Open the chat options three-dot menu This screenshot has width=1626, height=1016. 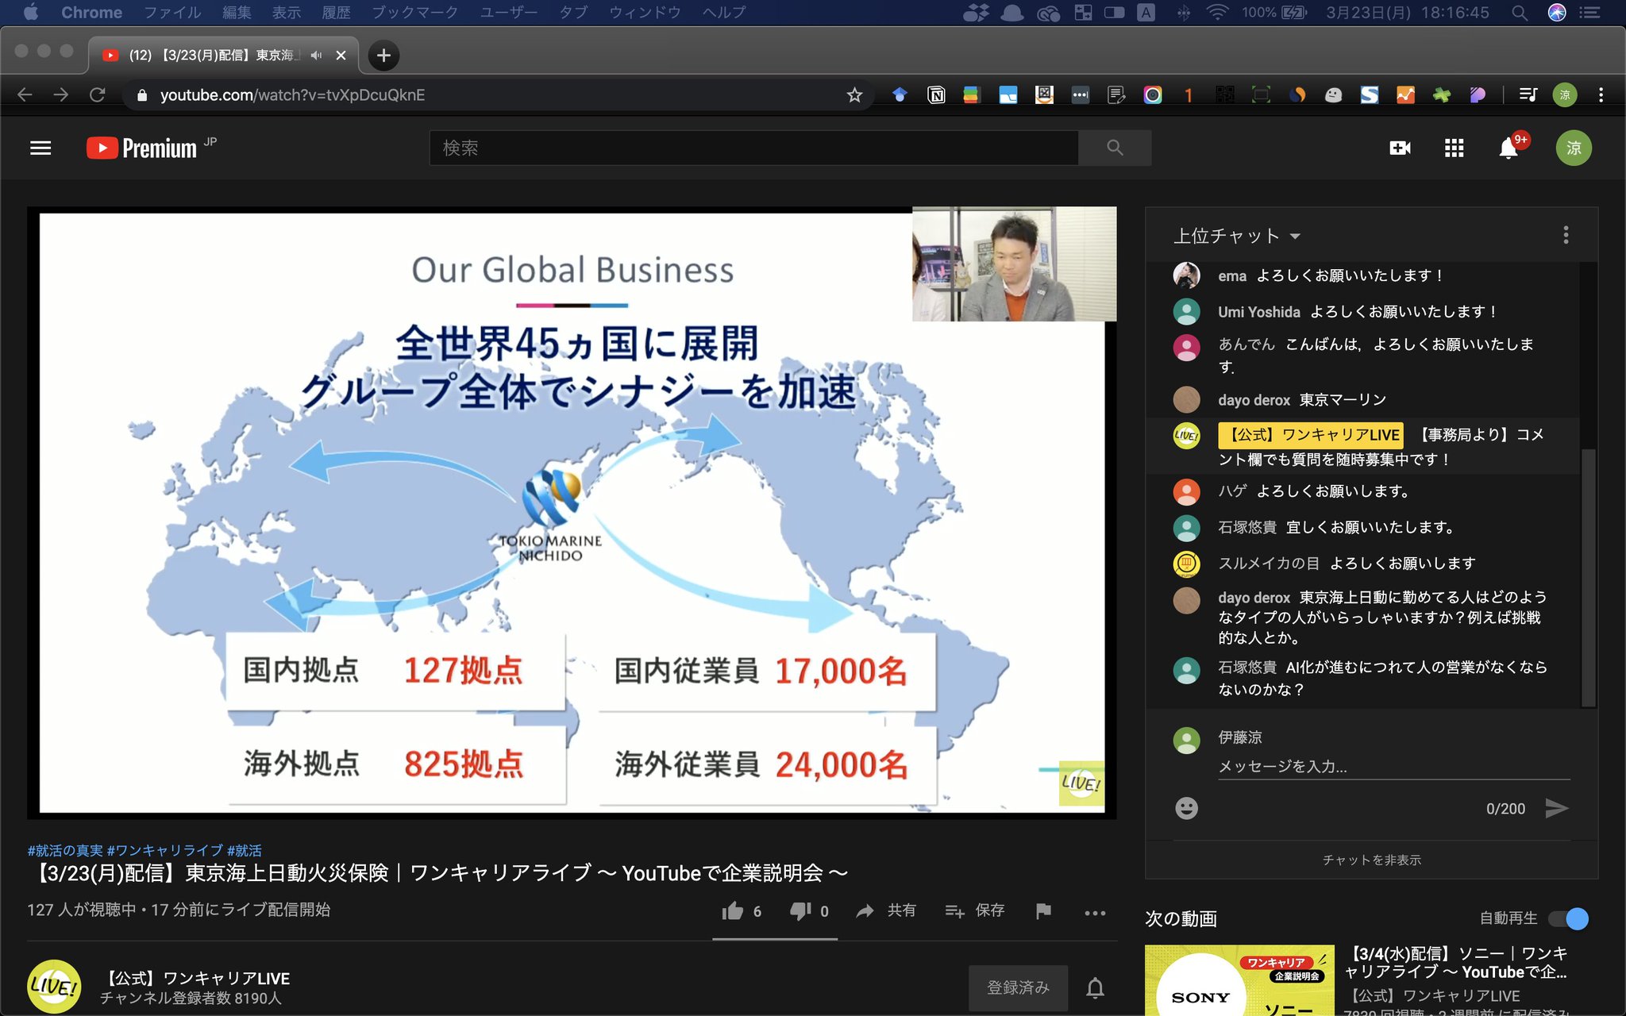[1565, 235]
